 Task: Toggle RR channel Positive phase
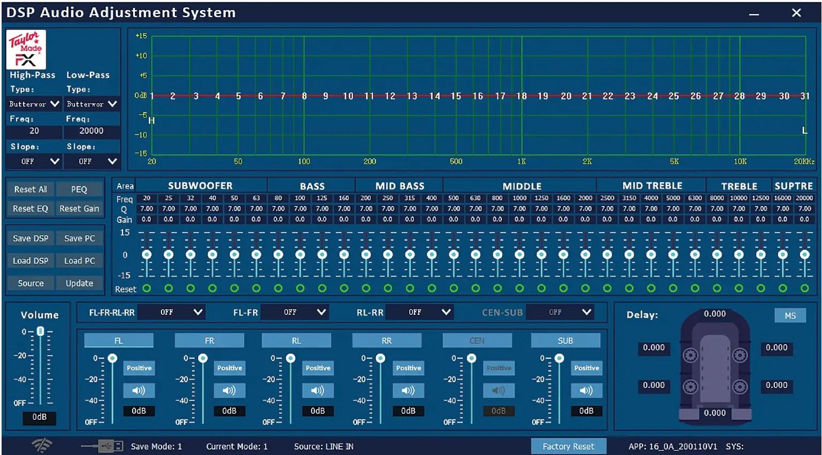click(409, 368)
